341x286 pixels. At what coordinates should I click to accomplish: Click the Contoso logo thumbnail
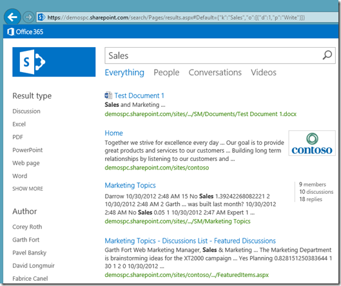tap(312, 143)
